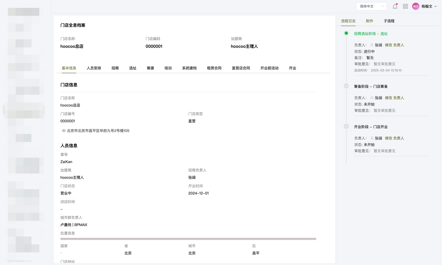Open the notifications bell

[395, 6]
